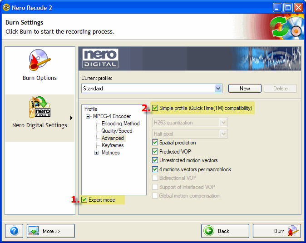Click the Profile root tree label
The width and height of the screenshot is (306, 243).
91,109
